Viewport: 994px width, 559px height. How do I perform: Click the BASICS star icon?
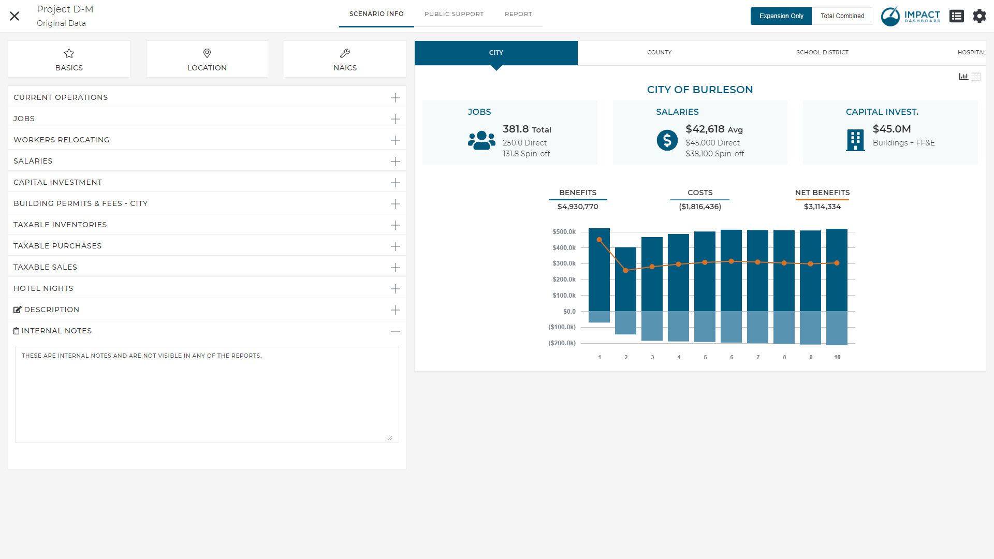click(x=69, y=53)
